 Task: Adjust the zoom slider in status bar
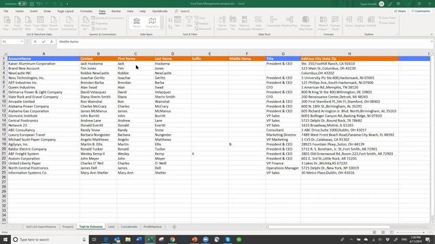coord(411,232)
